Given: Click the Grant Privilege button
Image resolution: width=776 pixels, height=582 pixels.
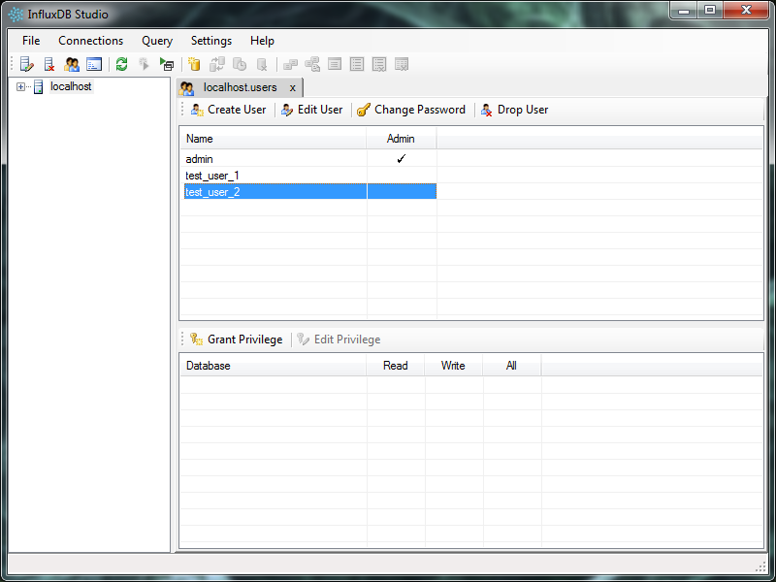Looking at the screenshot, I should pos(236,339).
